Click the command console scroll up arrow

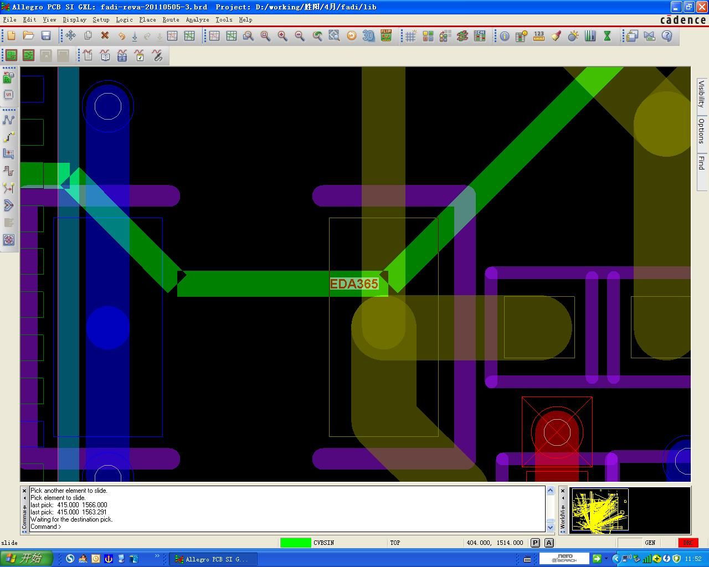click(x=550, y=490)
